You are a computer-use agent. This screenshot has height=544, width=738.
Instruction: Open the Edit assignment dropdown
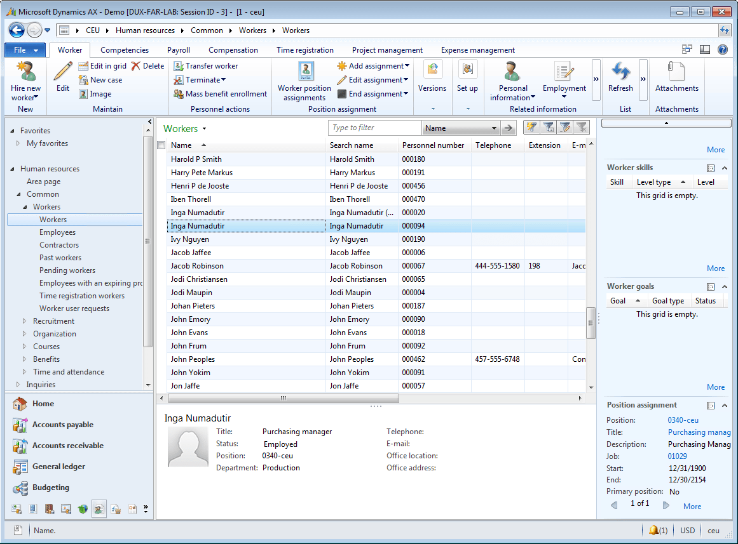click(x=372, y=80)
